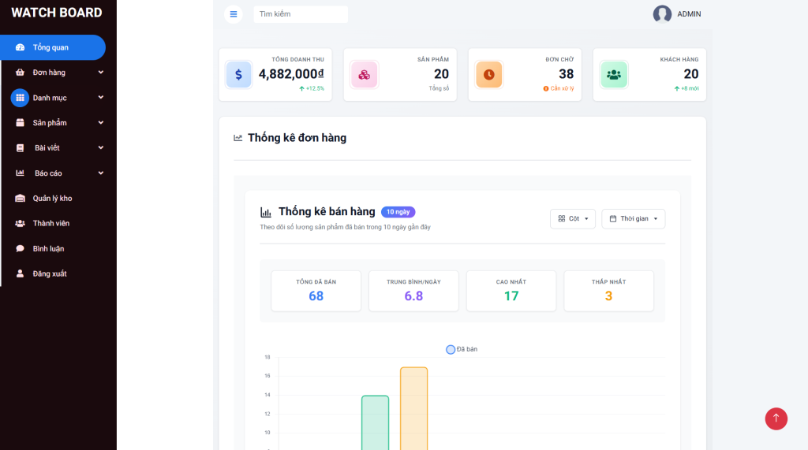The width and height of the screenshot is (808, 450).
Task: Click the orange clock pending orders icon
Action: pos(488,75)
